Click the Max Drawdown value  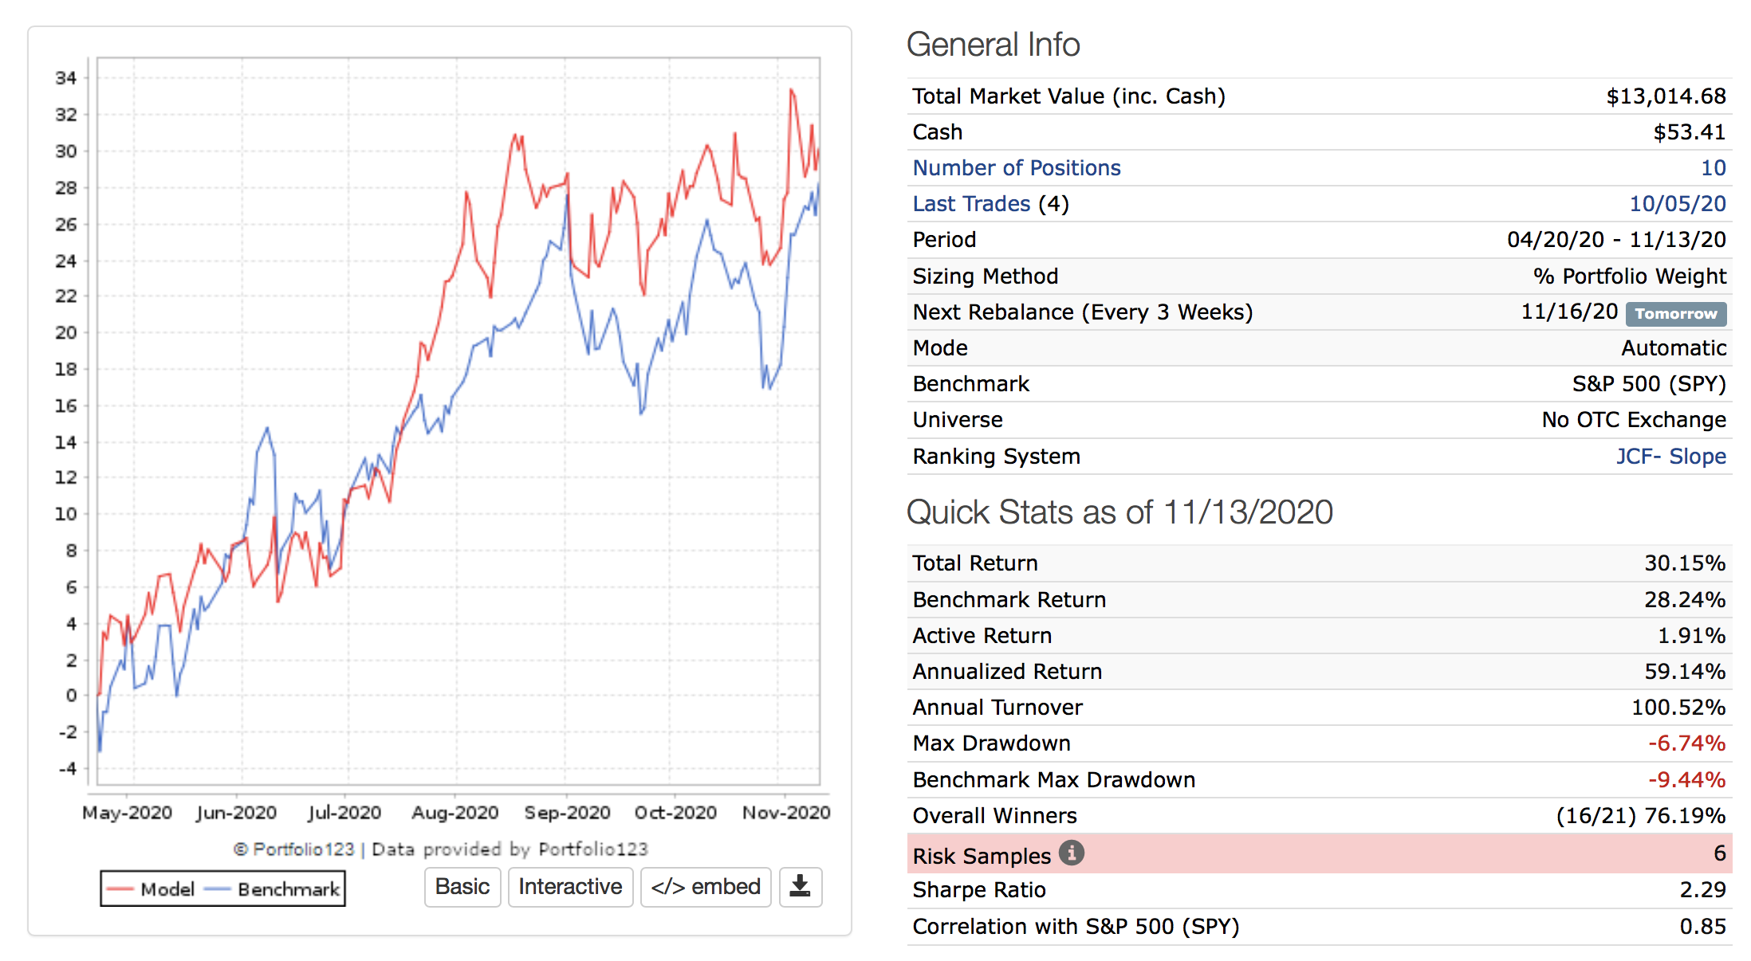point(1686,743)
